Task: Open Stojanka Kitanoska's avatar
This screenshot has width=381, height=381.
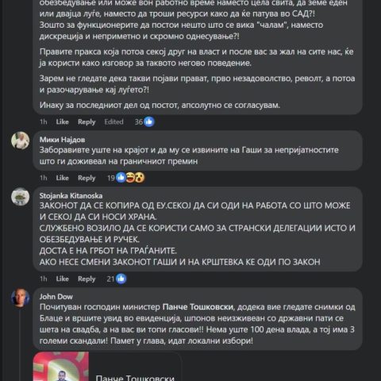Action: coord(21,197)
